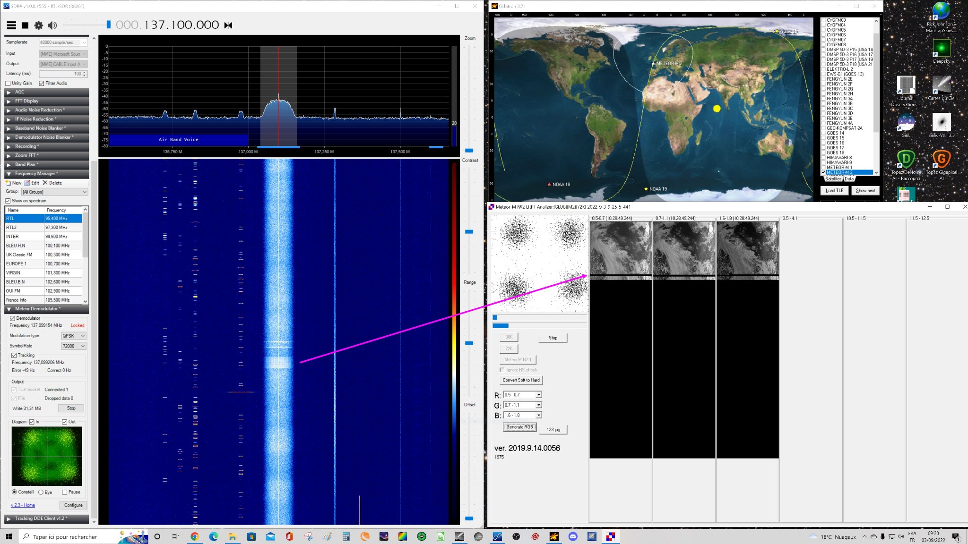Select BLEU.H.N entry in the frequency list
The height and width of the screenshot is (544, 968).
pyautogui.click(x=43, y=246)
